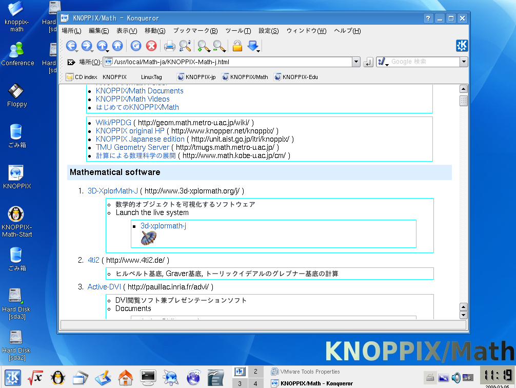
Task: Click the page scrollbar up arrow
Action: pos(463,89)
